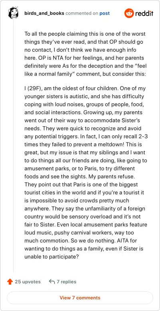The image size is (160, 311).
Task: Open the Reddit Snoo logo icon
Action: point(129,13)
